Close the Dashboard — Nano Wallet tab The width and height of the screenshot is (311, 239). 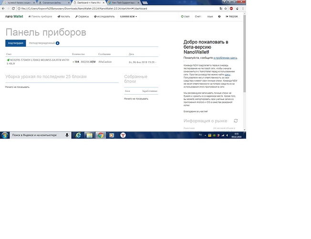(x=104, y=3)
